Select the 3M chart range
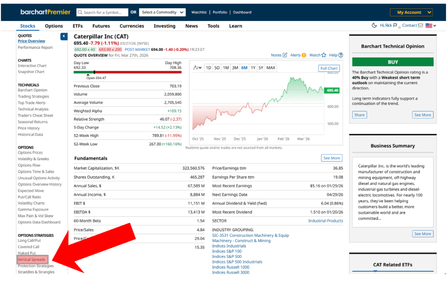This screenshot has width=448, height=282. coord(235,68)
